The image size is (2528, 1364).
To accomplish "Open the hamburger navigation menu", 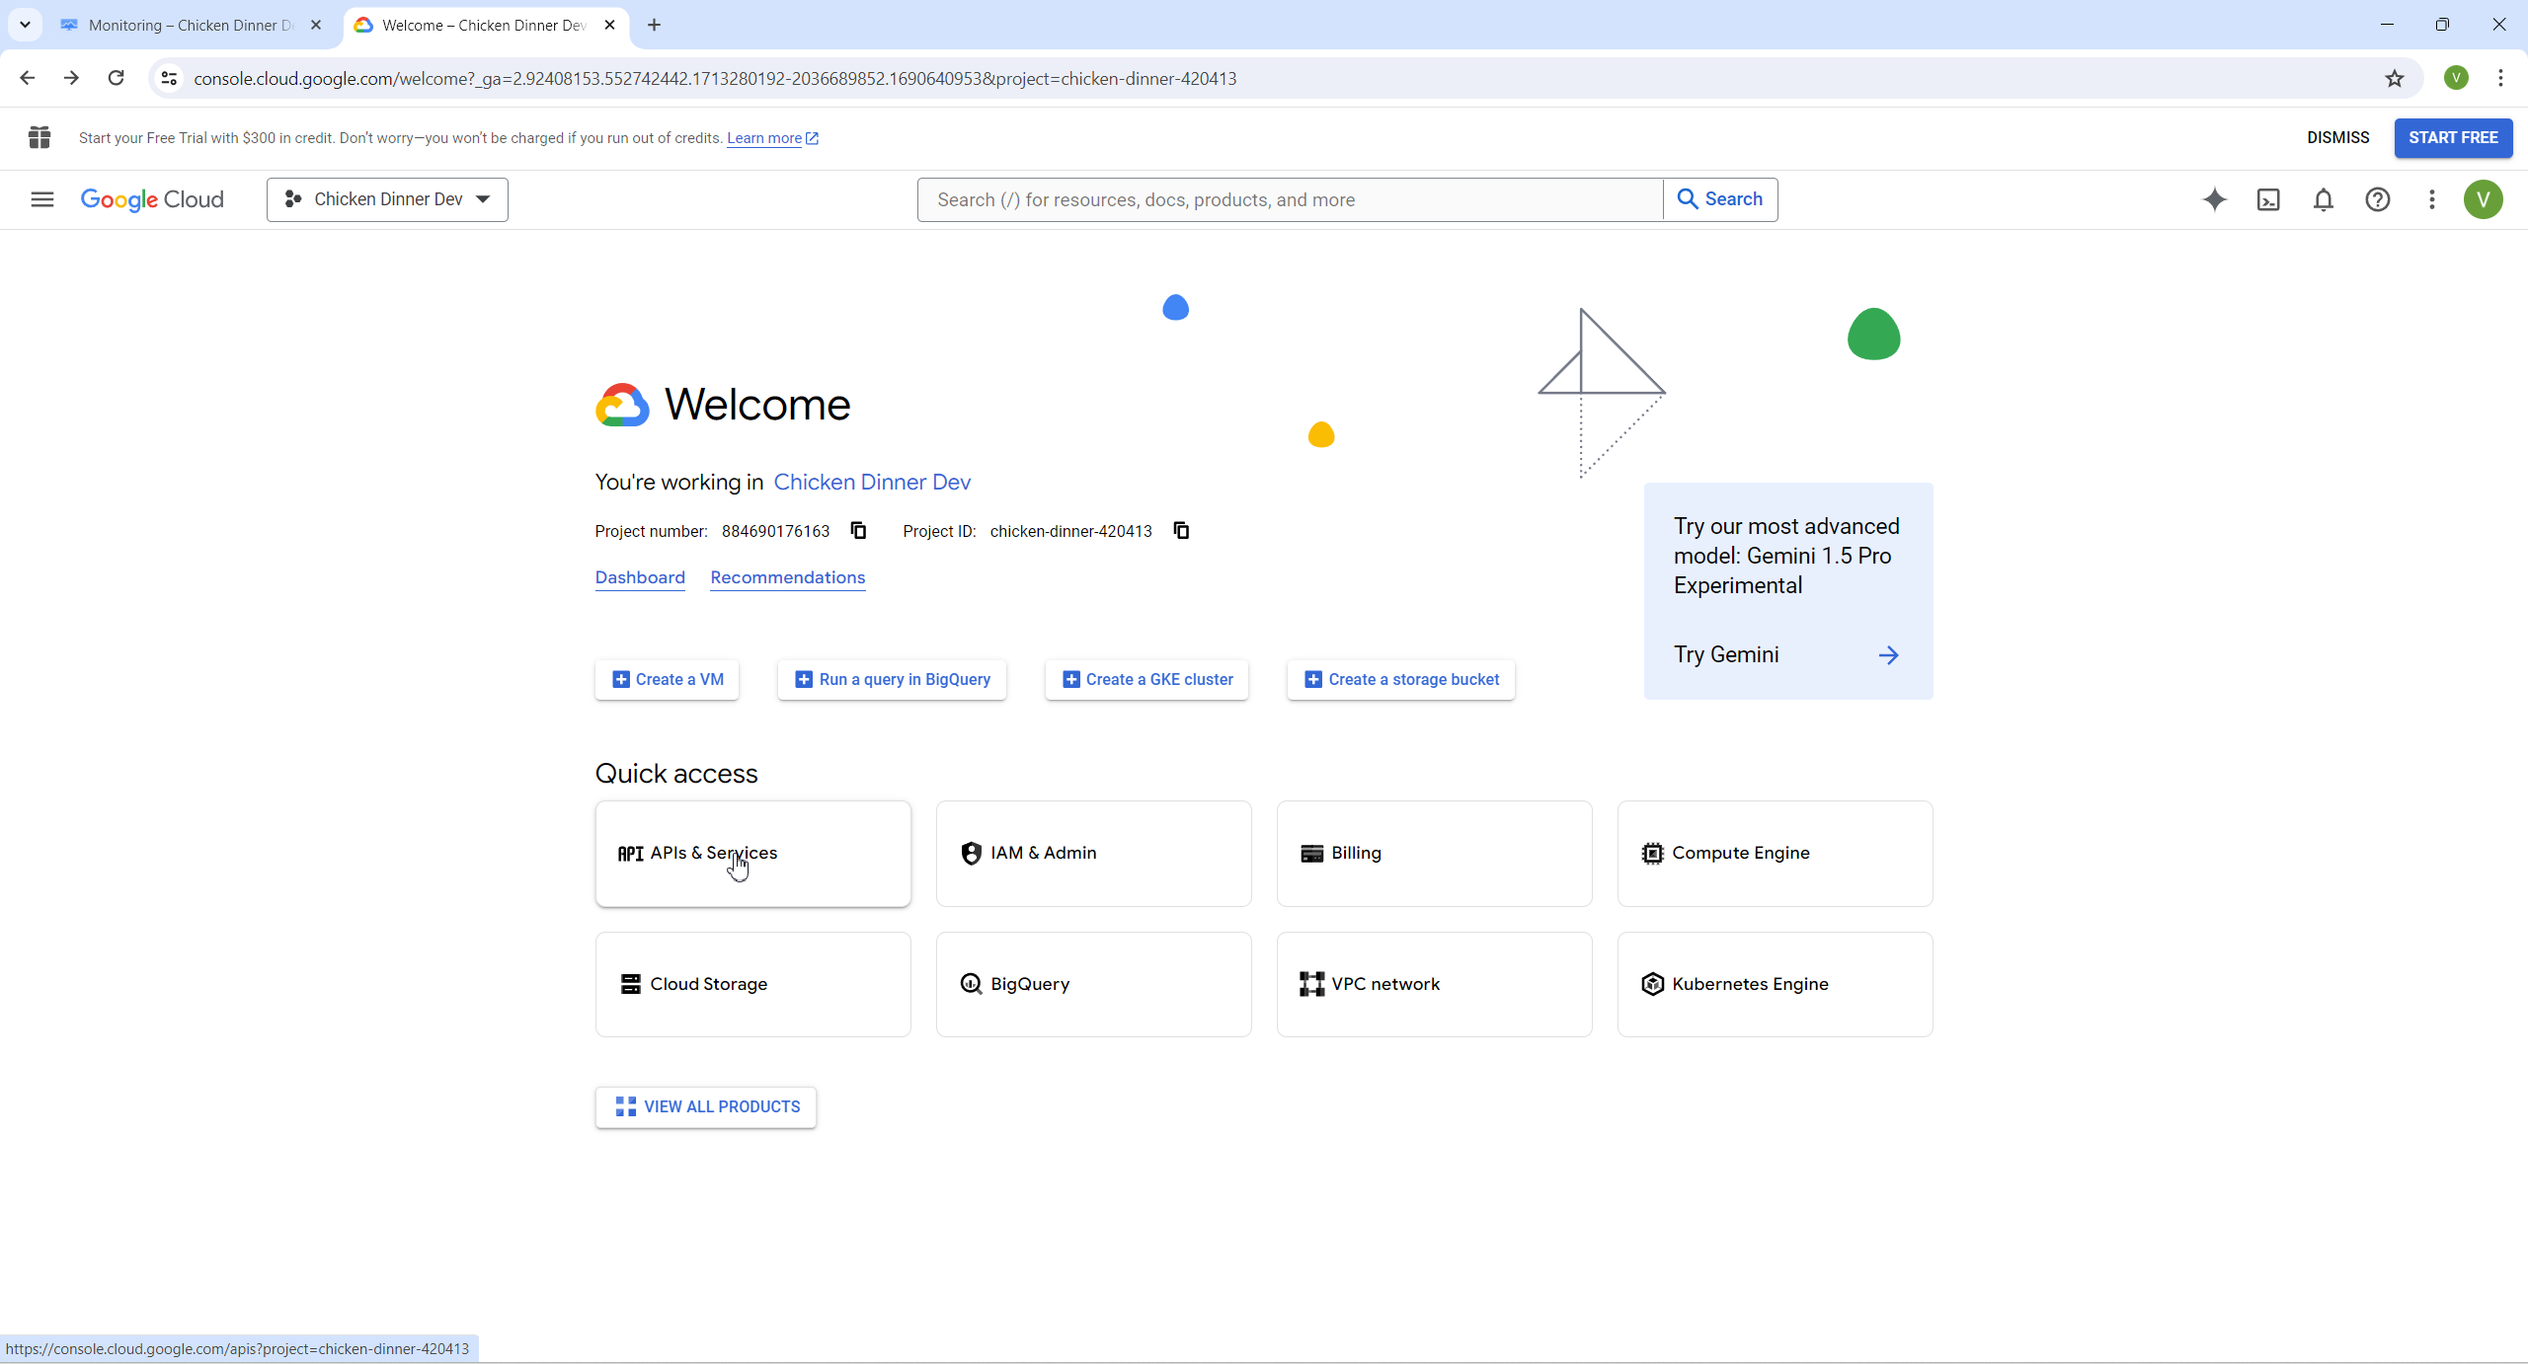I will [41, 199].
